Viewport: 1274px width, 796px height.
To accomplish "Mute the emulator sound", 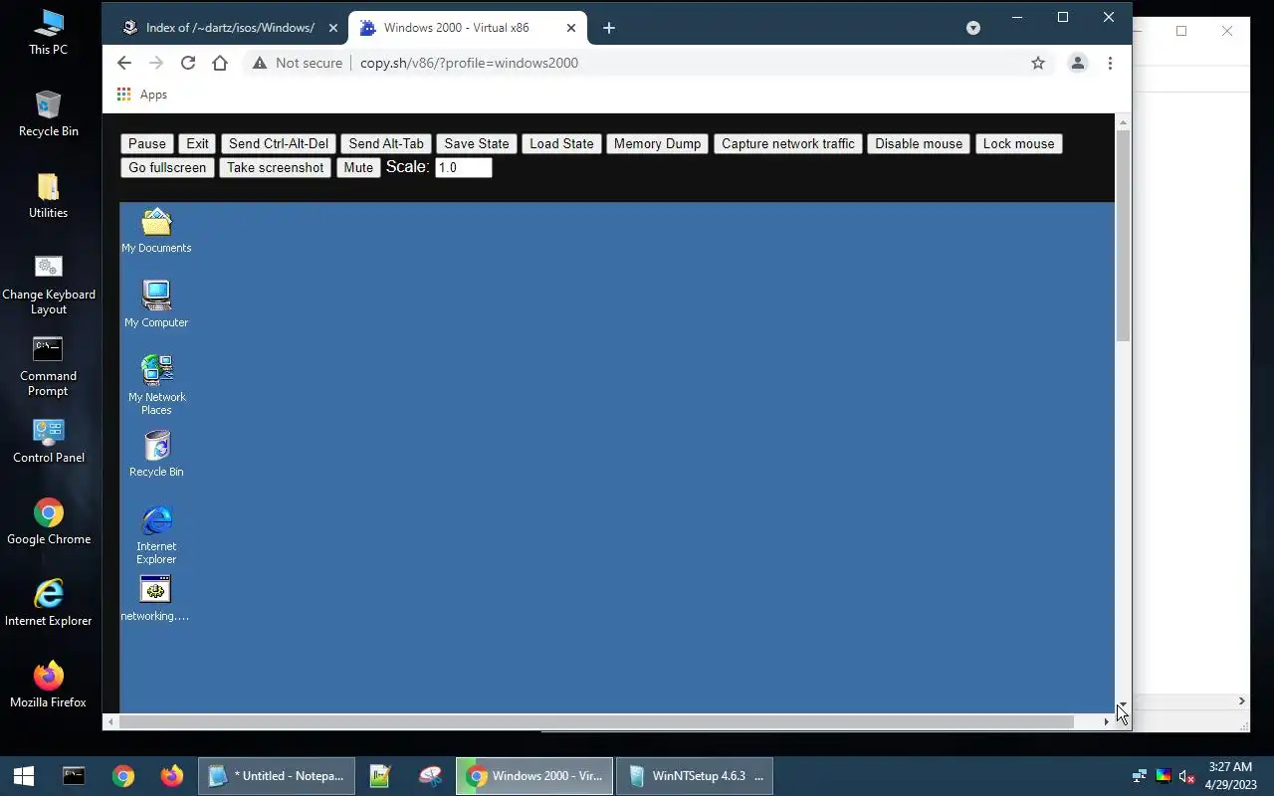I will coord(358,167).
